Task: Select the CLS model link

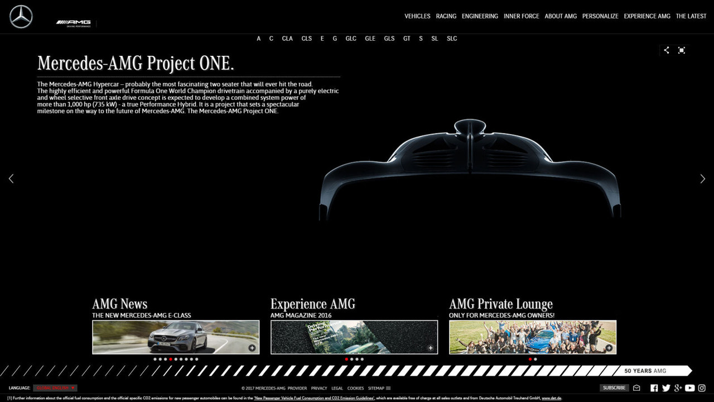Action: pyautogui.click(x=307, y=39)
